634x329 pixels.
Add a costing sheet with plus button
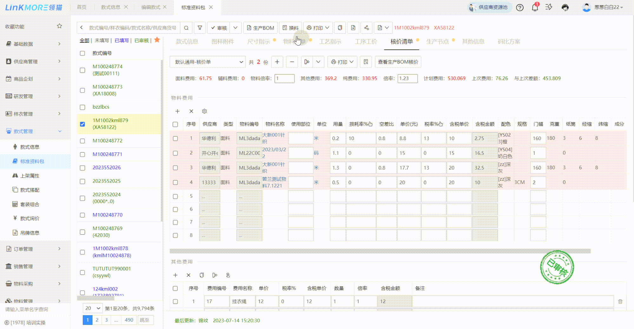277,62
